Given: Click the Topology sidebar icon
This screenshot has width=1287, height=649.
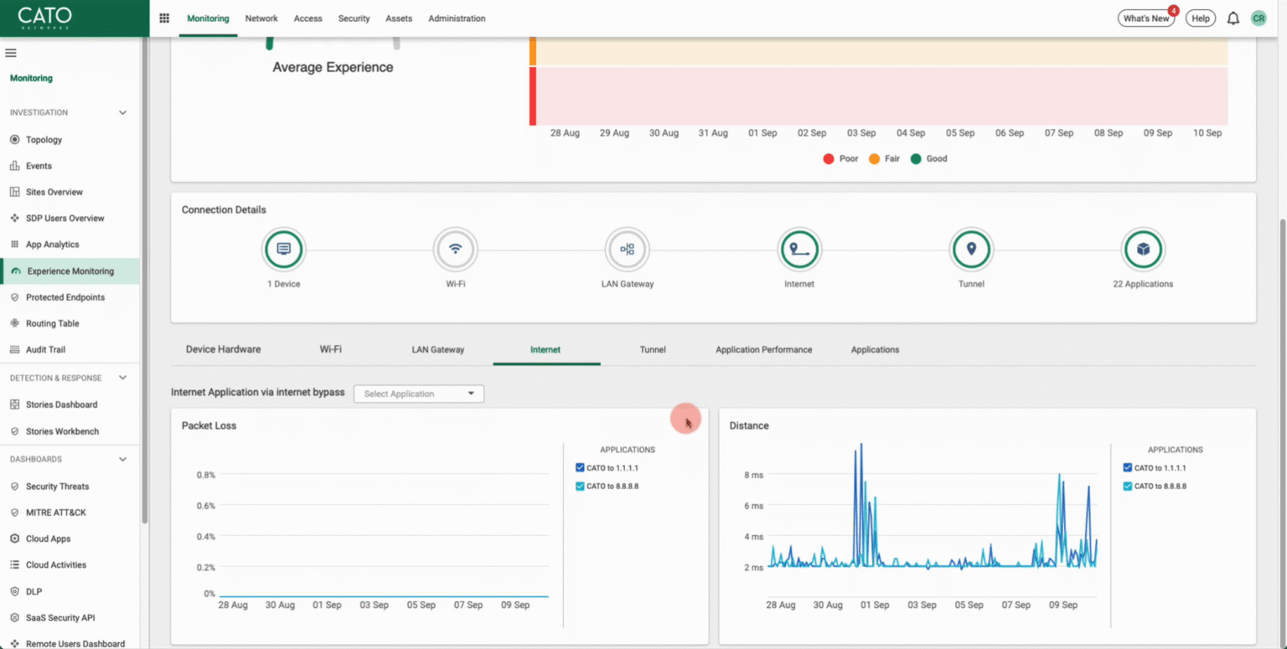Looking at the screenshot, I should click(x=14, y=140).
